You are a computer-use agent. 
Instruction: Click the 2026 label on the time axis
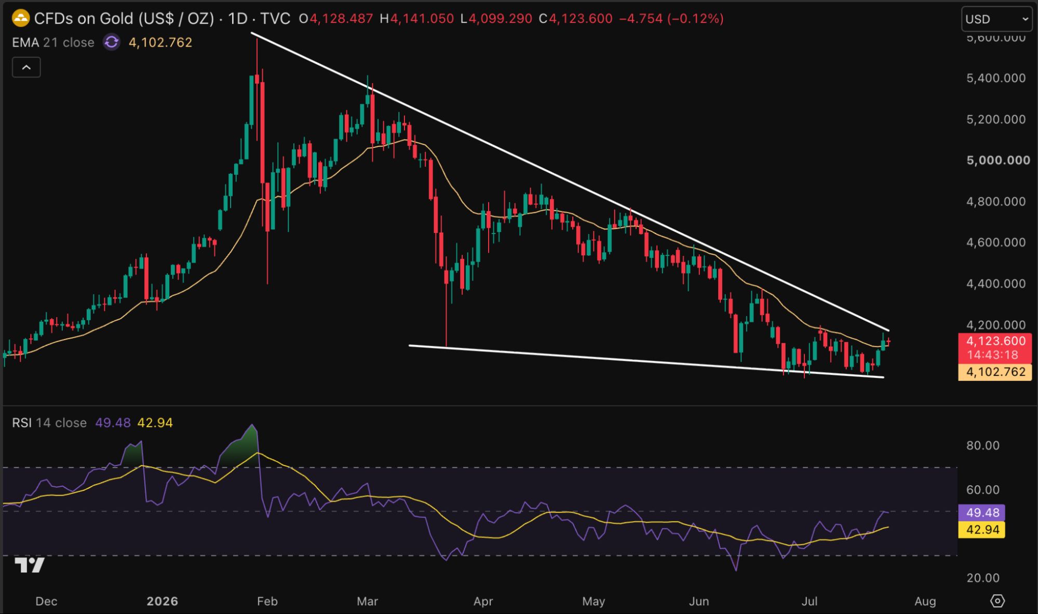point(162,602)
